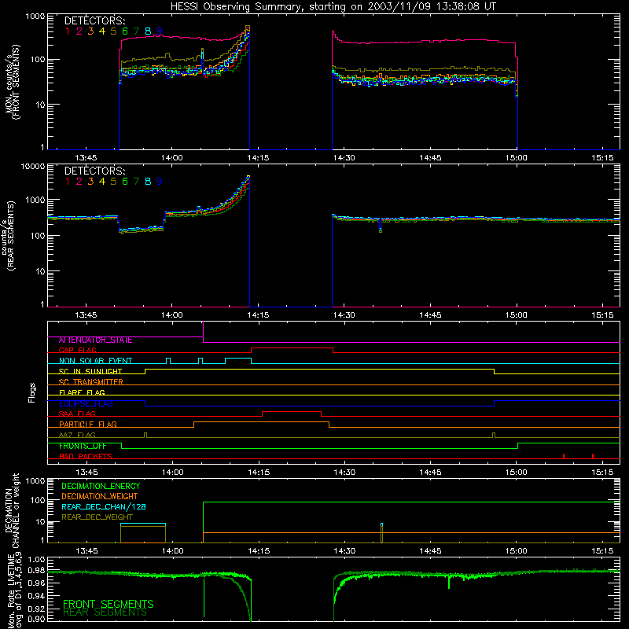Click the Rate LIVETIME axis label
The height and width of the screenshot is (629, 629).
(15, 589)
